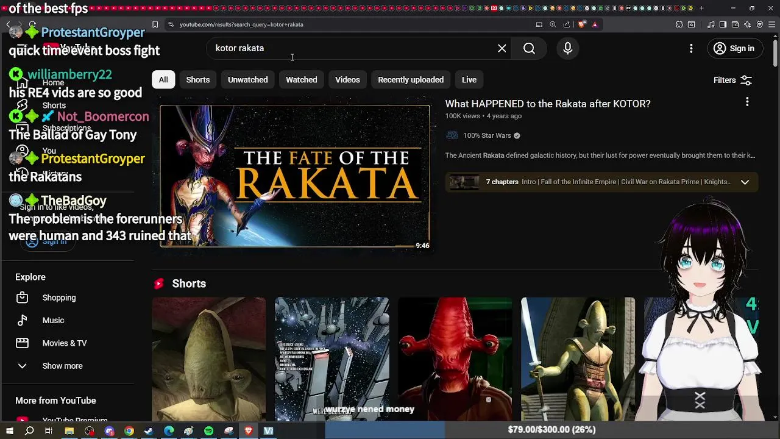Click the share page icon in address bar
The image size is (780, 439).
coord(567,24)
